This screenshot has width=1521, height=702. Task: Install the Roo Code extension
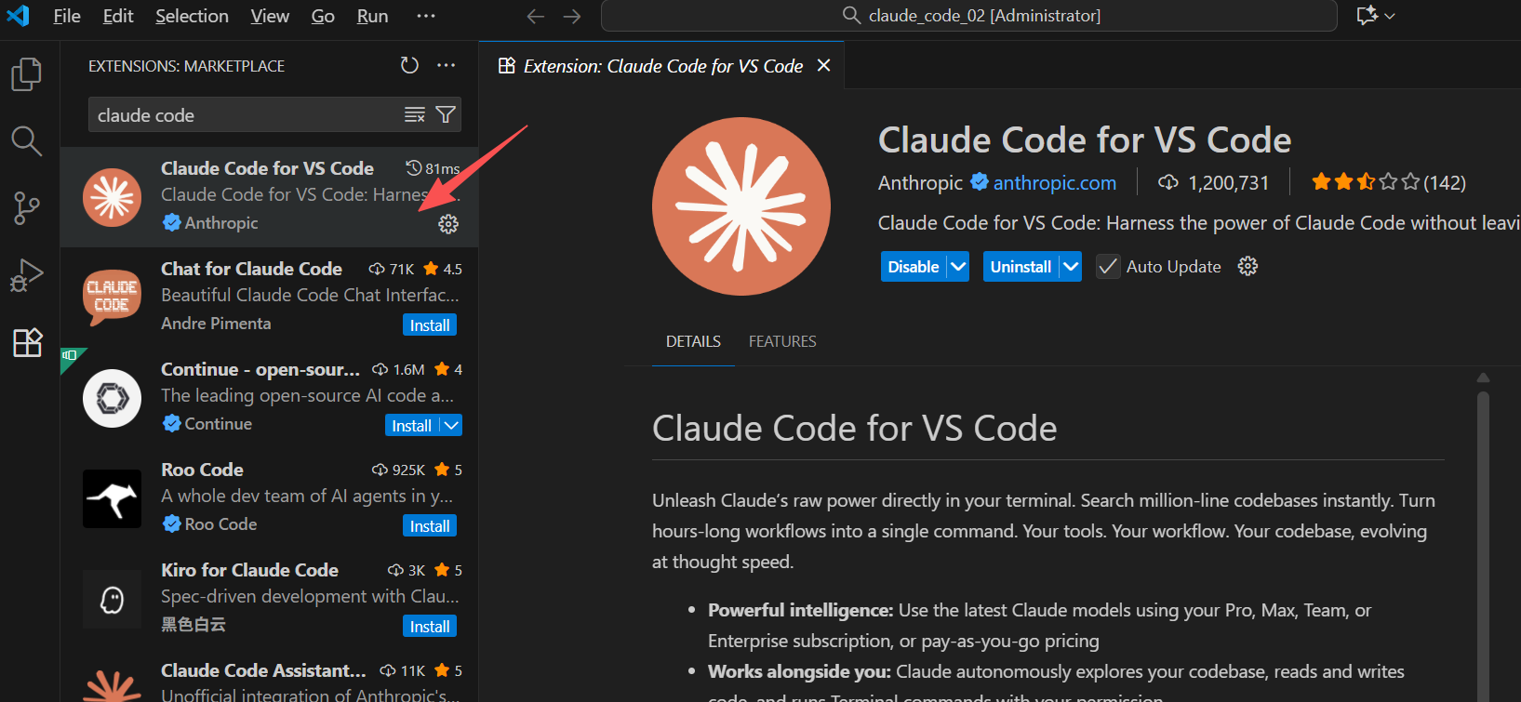pos(430,526)
